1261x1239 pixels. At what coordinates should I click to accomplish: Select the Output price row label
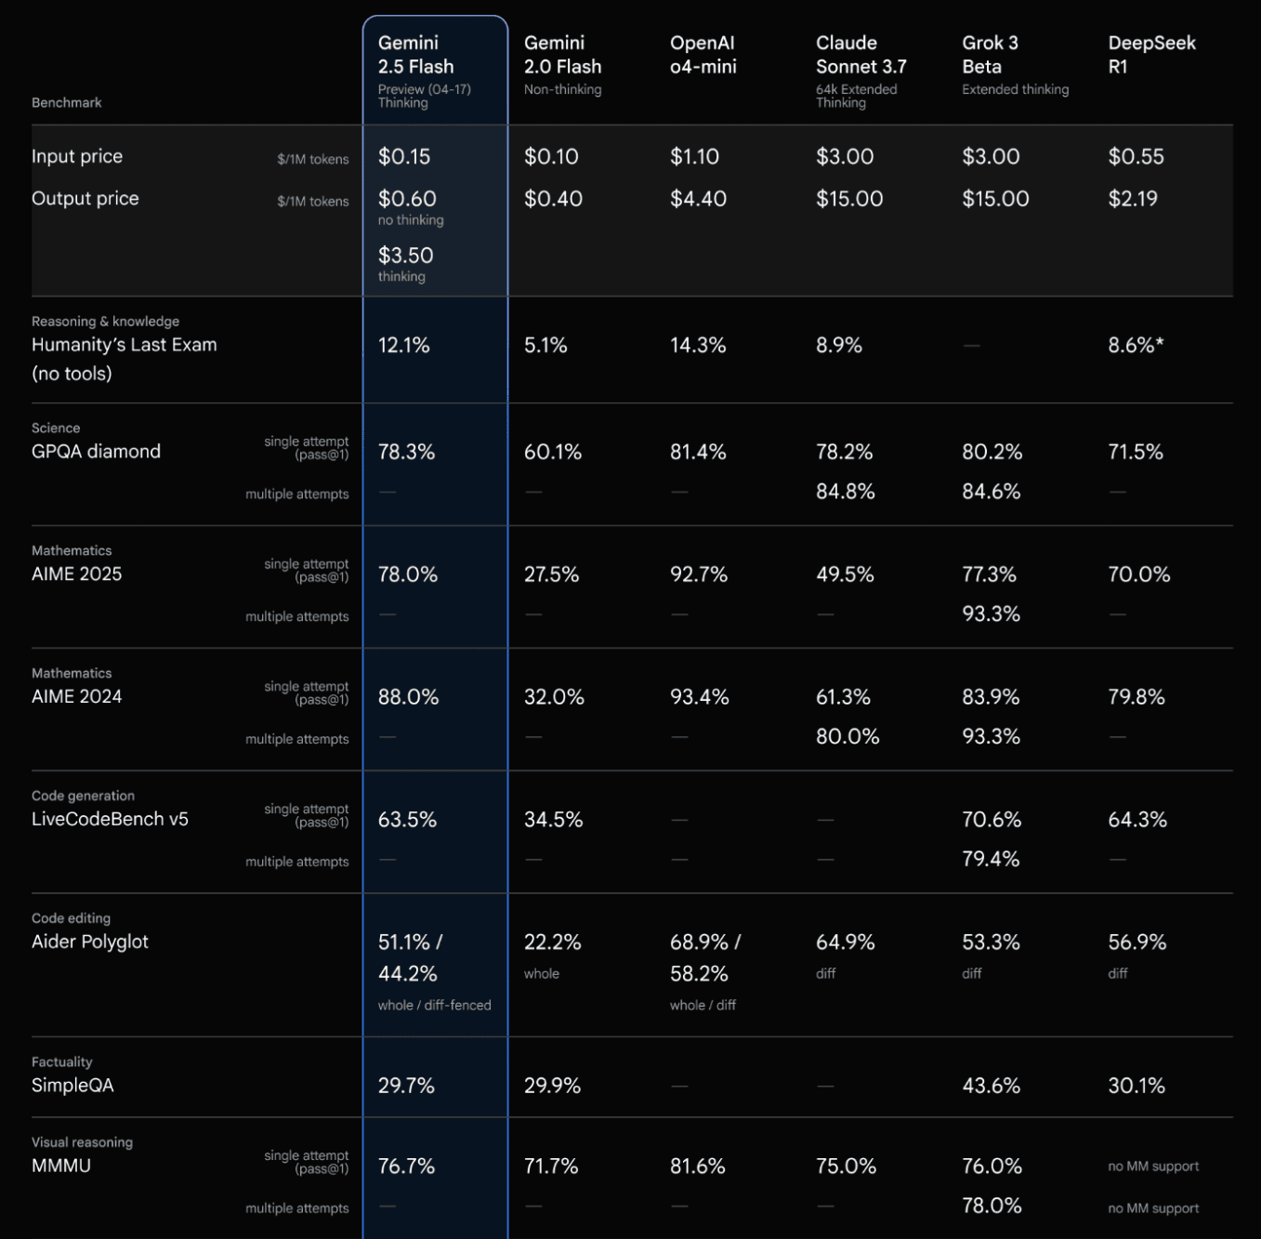pyautogui.click(x=85, y=199)
